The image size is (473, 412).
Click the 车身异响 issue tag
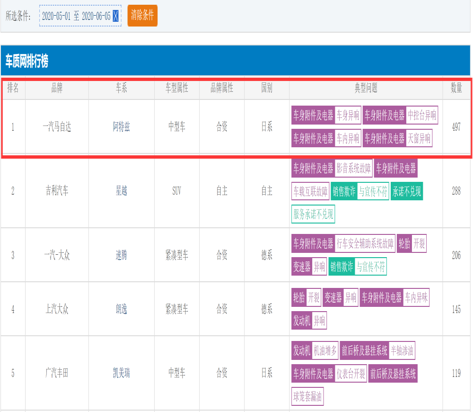pos(348,115)
